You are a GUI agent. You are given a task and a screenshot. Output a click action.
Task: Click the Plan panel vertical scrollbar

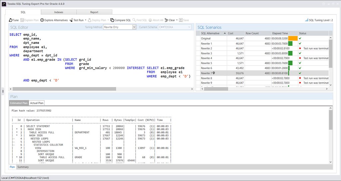point(331,120)
